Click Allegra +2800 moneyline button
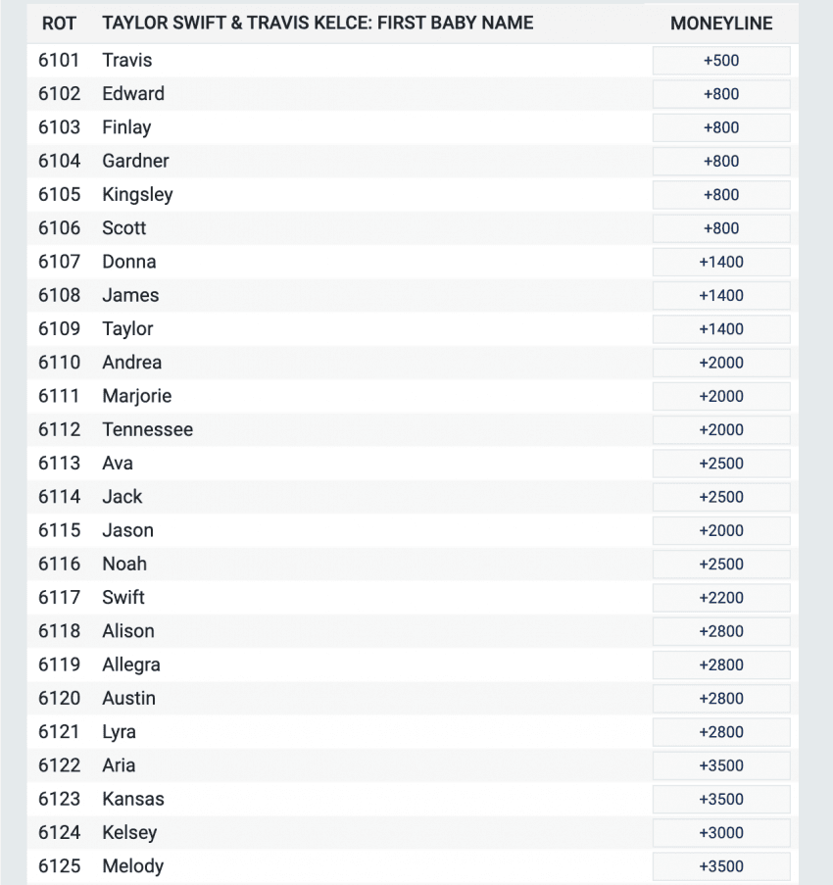Screen dimensions: 833x885 (x=721, y=664)
